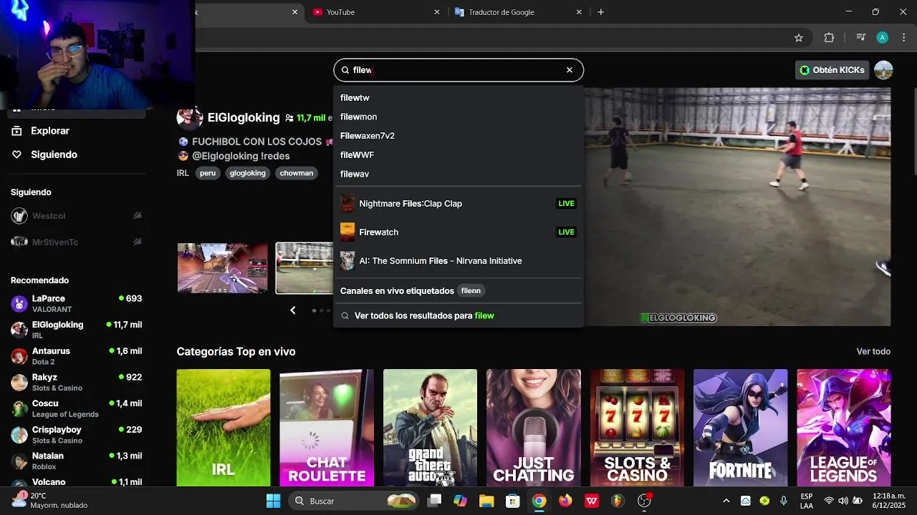Open a new browser tab
The image size is (917, 515).
pyautogui.click(x=600, y=12)
